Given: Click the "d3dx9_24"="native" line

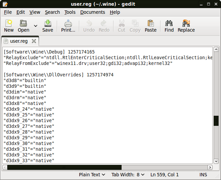Looking at the screenshot, I should coord(29,109).
